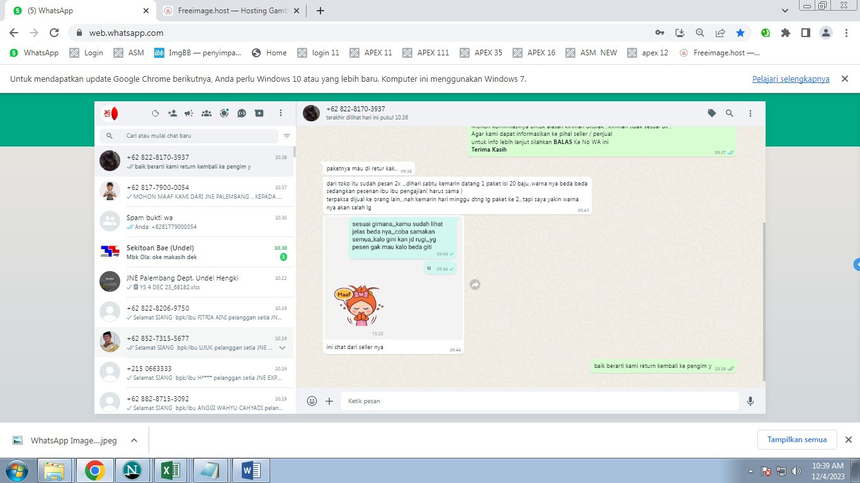Open the 'Sekitoan Bae (Undel)' chat
Viewport: 860px width, 483px height.
[x=194, y=252]
